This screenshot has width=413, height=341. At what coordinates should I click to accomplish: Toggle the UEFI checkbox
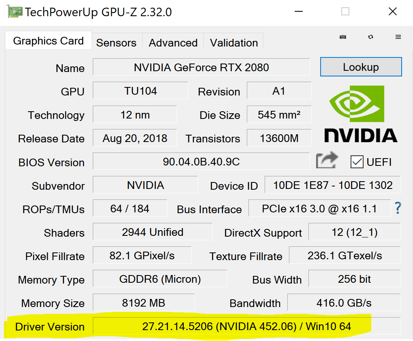click(357, 162)
